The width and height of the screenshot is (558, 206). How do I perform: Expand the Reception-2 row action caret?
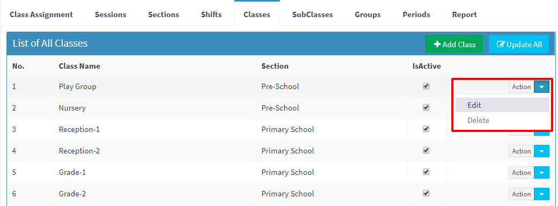pos(541,151)
